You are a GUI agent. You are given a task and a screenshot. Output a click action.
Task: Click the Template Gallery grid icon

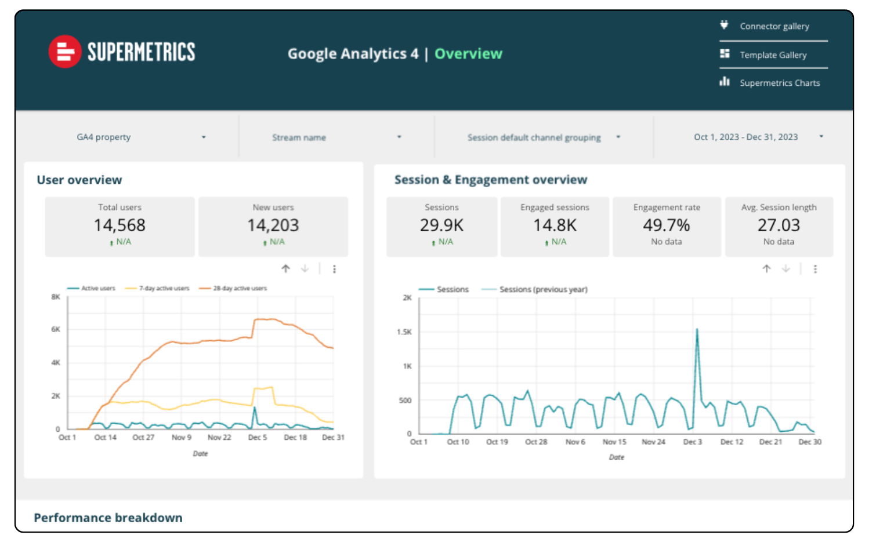725,54
